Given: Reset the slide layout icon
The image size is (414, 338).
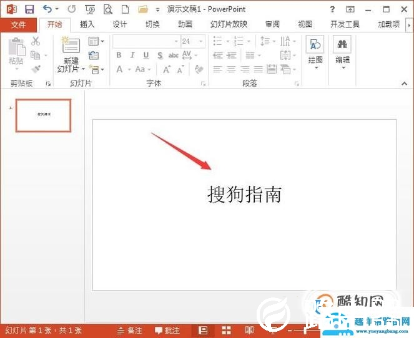Looking at the screenshot, I should point(94,55).
